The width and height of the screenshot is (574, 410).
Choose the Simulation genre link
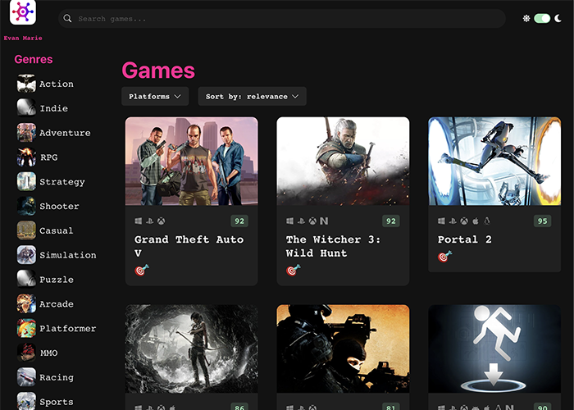[x=68, y=255]
